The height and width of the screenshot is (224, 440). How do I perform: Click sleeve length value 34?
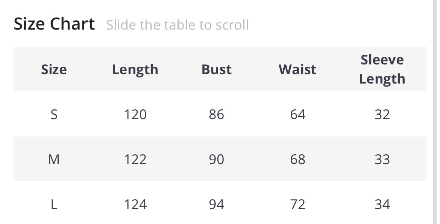[382, 205]
